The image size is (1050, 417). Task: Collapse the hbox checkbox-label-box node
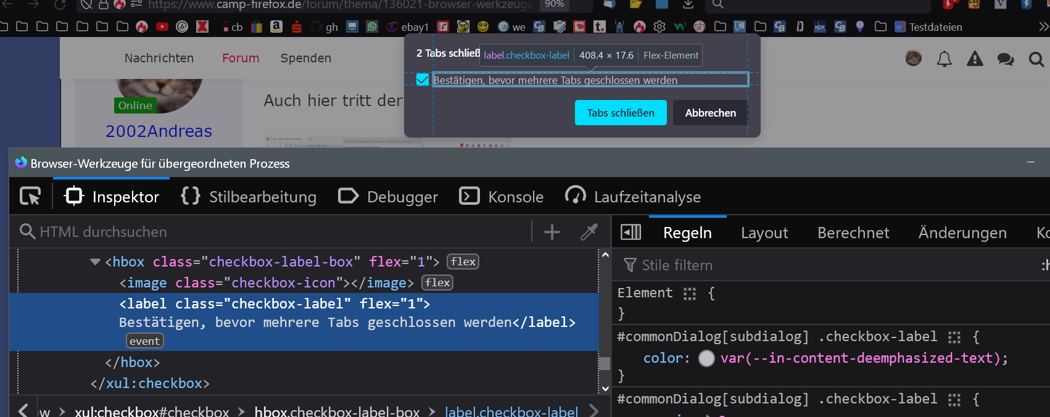(95, 262)
